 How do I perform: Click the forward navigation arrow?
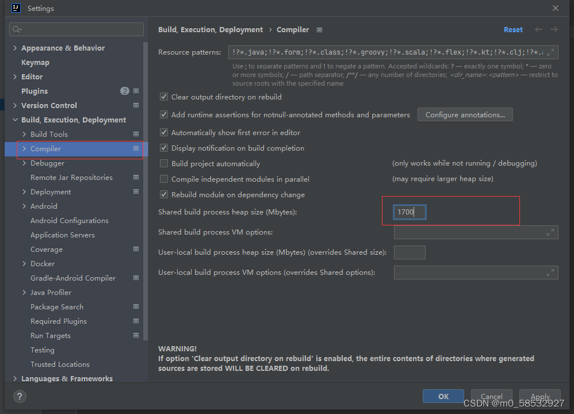(554, 29)
